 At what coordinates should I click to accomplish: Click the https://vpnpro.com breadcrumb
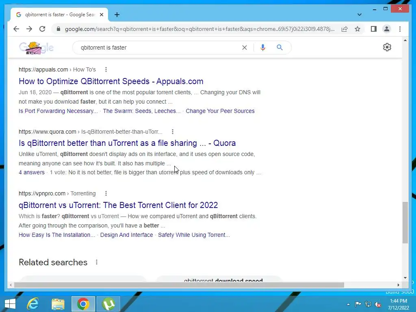(42, 193)
